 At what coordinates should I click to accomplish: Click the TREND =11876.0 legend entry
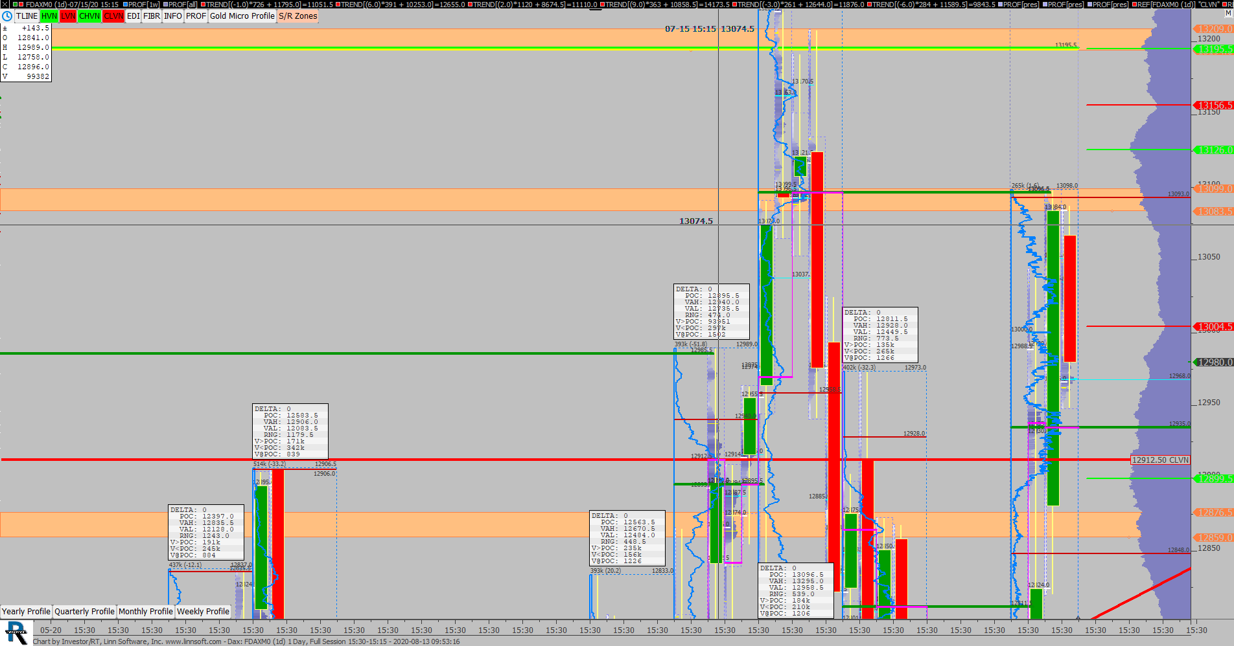coord(798,5)
